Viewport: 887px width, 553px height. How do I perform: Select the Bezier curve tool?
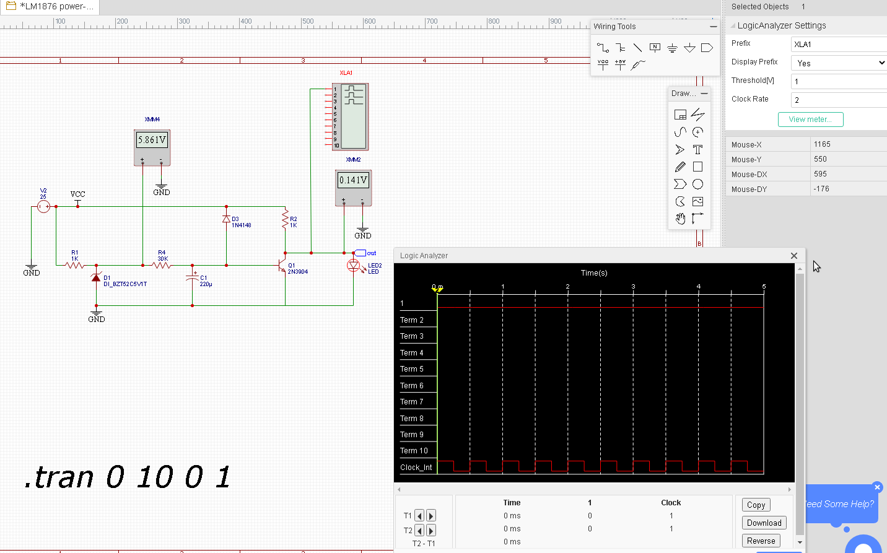coord(680,132)
